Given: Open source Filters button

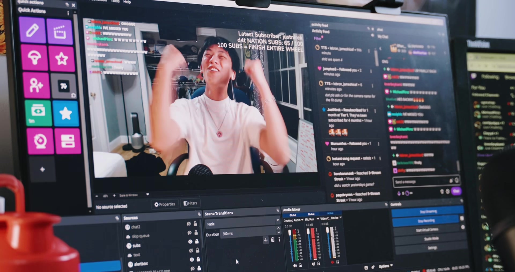Looking at the screenshot, I should pyautogui.click(x=190, y=203).
